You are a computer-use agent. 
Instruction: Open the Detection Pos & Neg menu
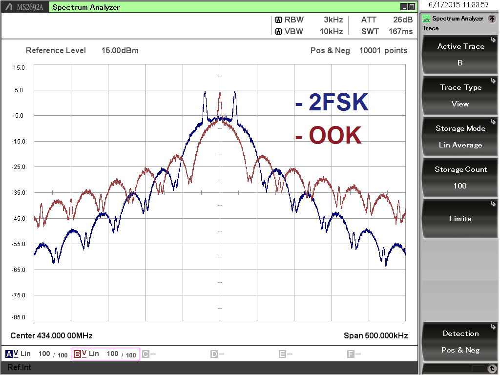(460, 341)
